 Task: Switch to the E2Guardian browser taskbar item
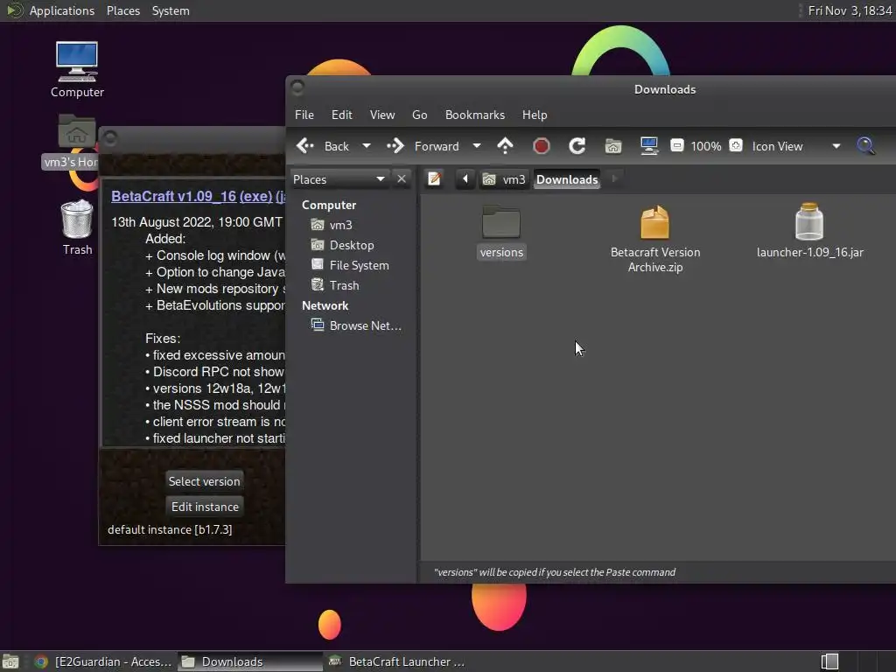[x=103, y=661]
